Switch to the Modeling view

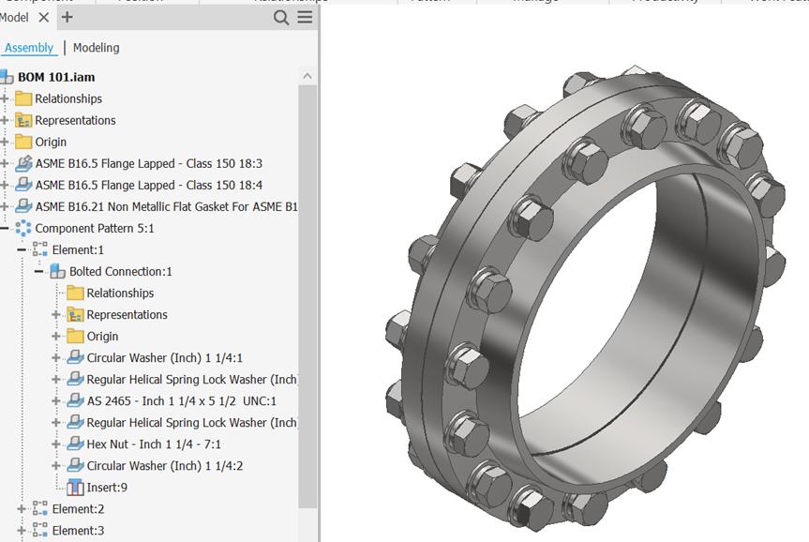tap(96, 48)
